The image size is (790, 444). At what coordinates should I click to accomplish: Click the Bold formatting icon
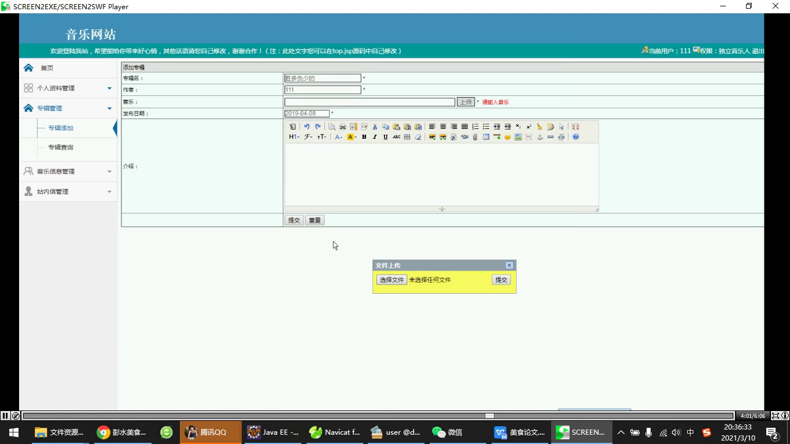364,137
